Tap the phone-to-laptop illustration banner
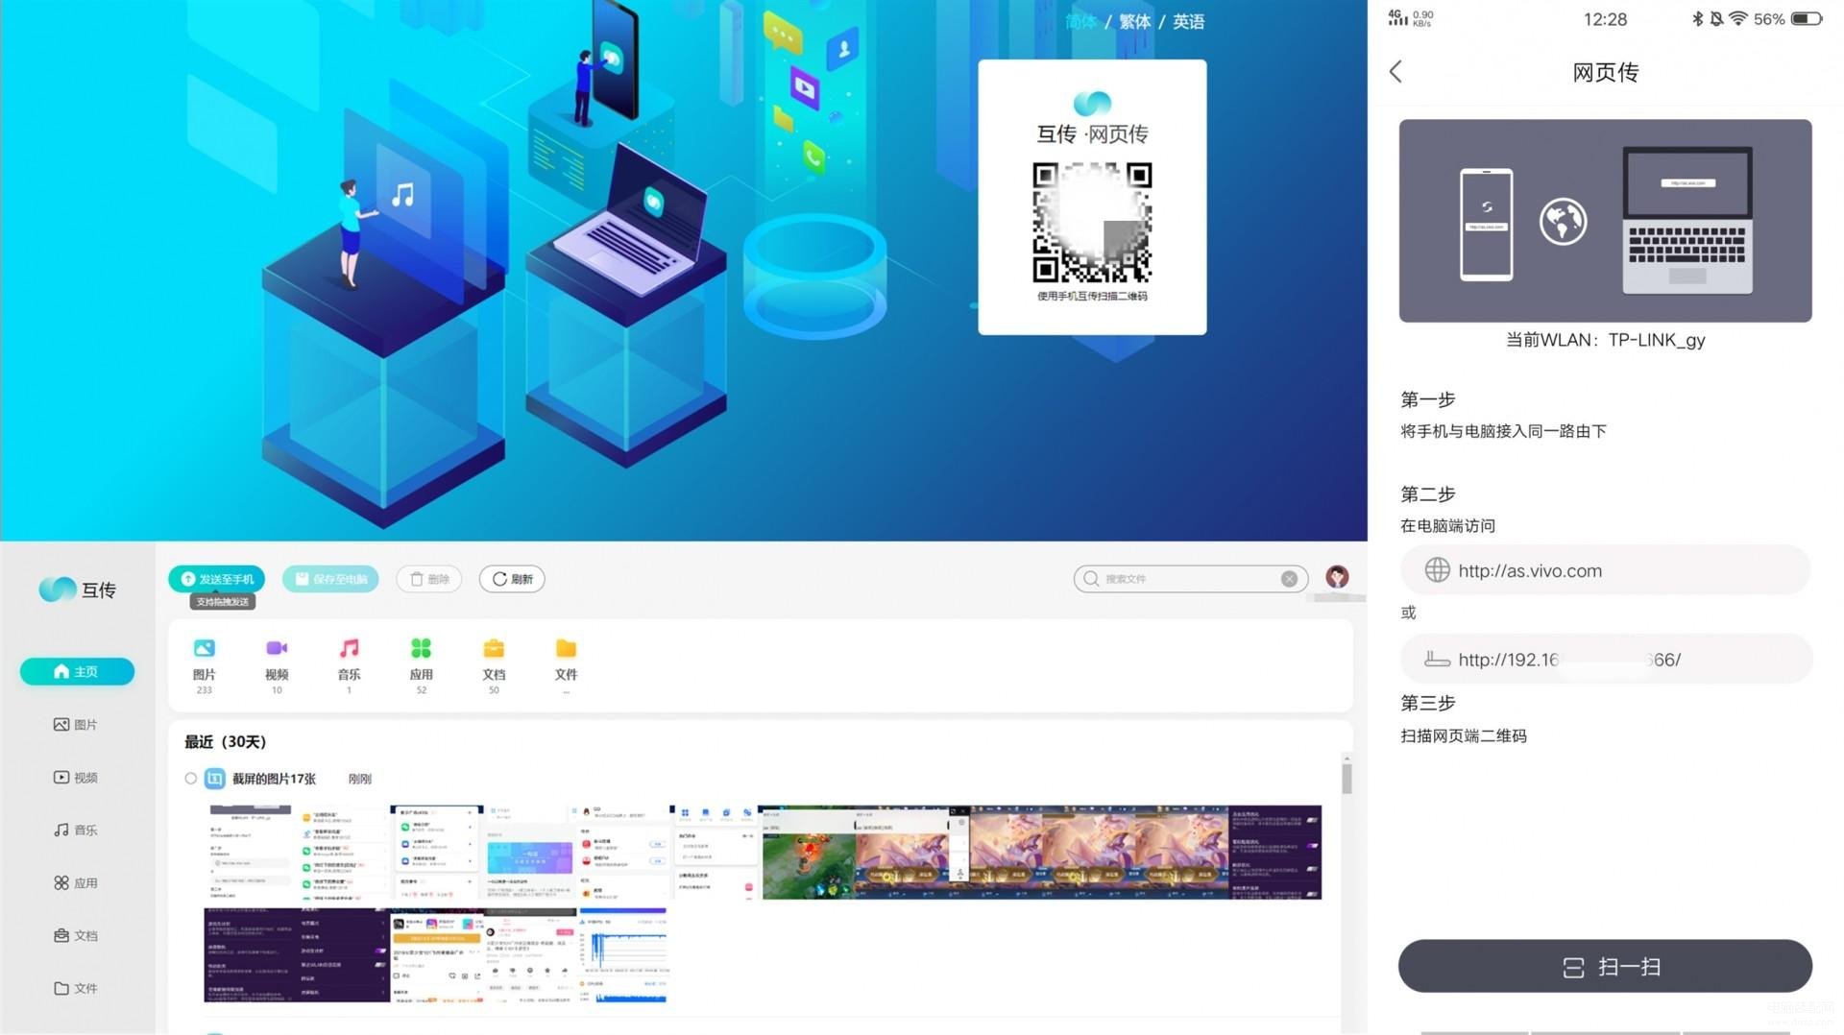Screen dimensions: 1844x1035 (1605, 221)
